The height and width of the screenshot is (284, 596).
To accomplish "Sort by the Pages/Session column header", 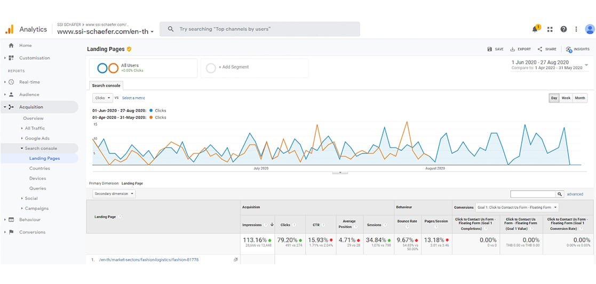I will coord(435,221).
